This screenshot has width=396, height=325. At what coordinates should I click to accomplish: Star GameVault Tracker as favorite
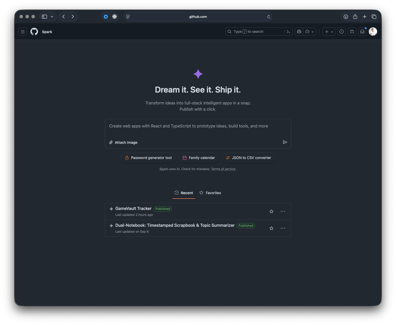coord(271,211)
